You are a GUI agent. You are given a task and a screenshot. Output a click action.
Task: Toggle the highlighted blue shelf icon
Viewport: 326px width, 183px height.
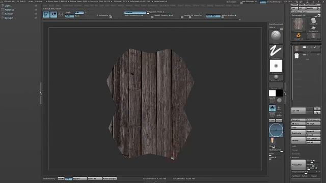(x=272, y=108)
